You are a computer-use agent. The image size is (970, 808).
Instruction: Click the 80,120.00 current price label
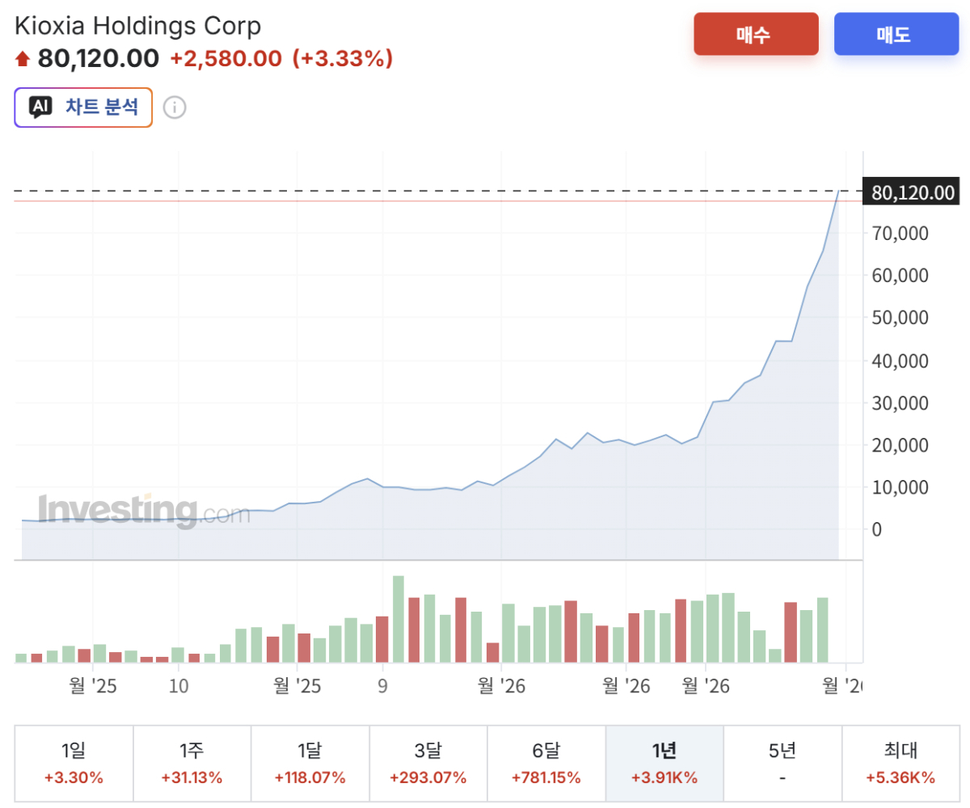click(x=911, y=192)
